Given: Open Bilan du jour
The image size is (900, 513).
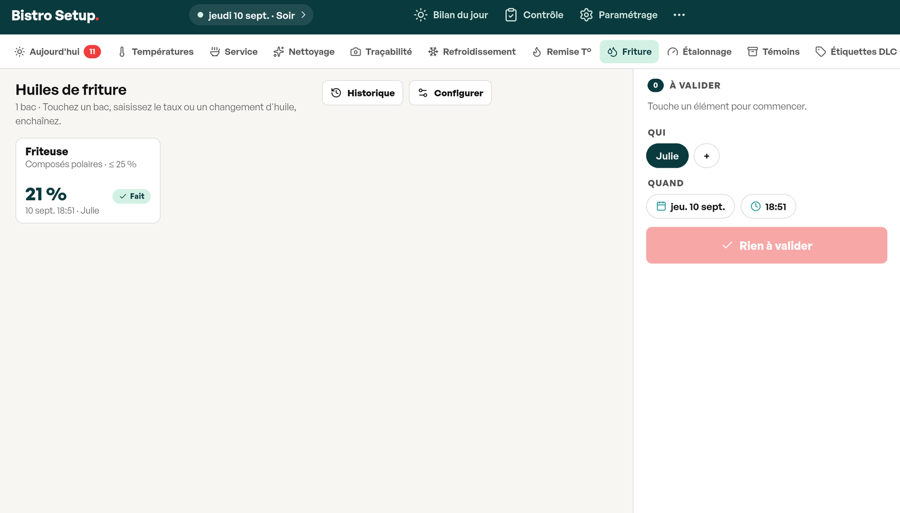Looking at the screenshot, I should [451, 15].
